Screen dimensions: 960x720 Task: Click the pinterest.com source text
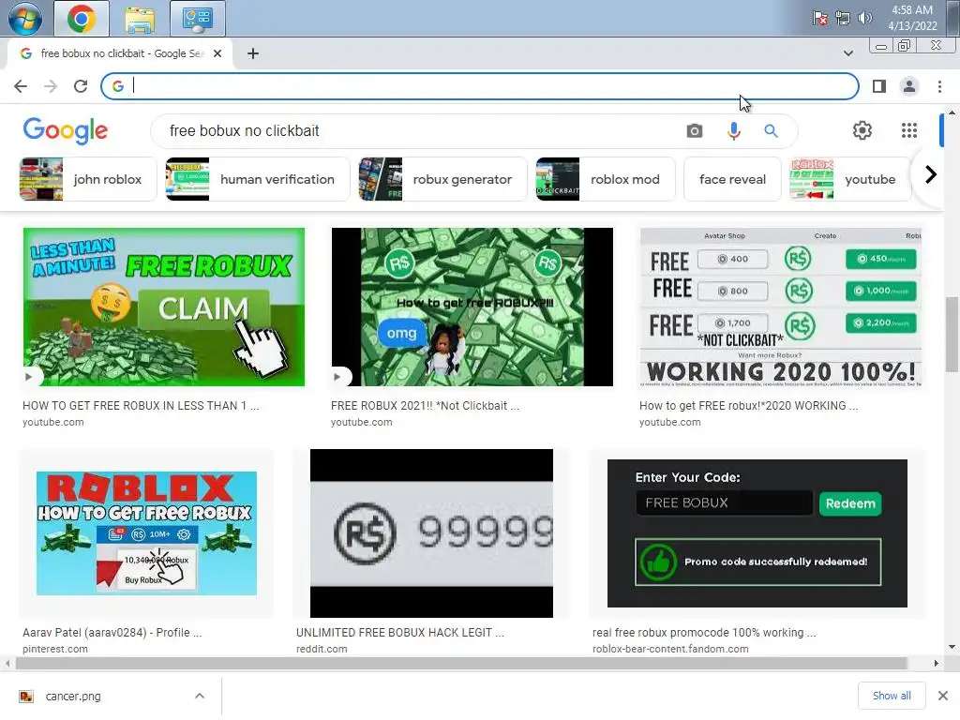pos(55,649)
